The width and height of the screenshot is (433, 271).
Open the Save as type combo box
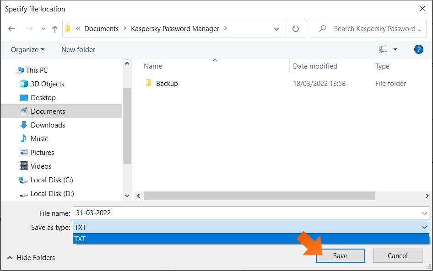coord(251,228)
